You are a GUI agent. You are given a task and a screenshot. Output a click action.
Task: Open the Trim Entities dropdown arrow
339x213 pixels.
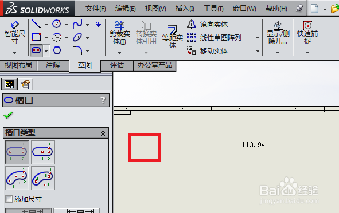tap(119, 53)
